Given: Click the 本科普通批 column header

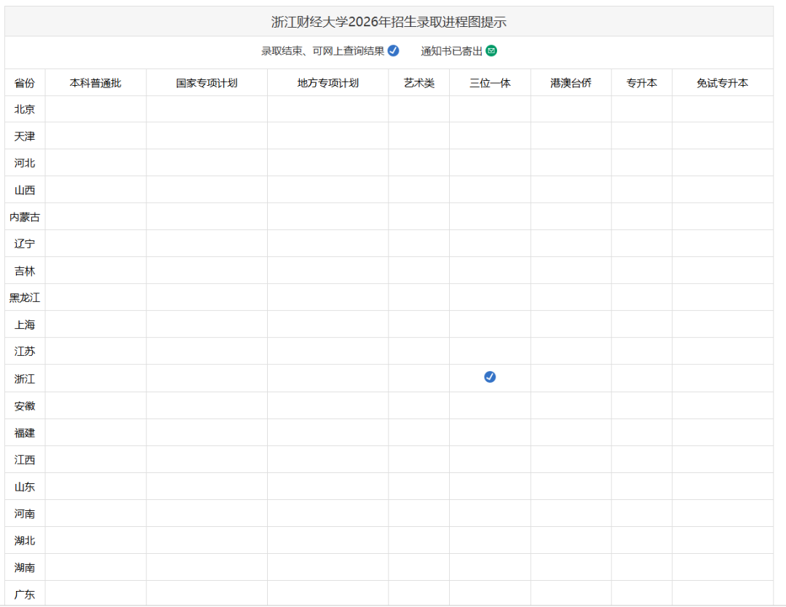Looking at the screenshot, I should 95,83.
